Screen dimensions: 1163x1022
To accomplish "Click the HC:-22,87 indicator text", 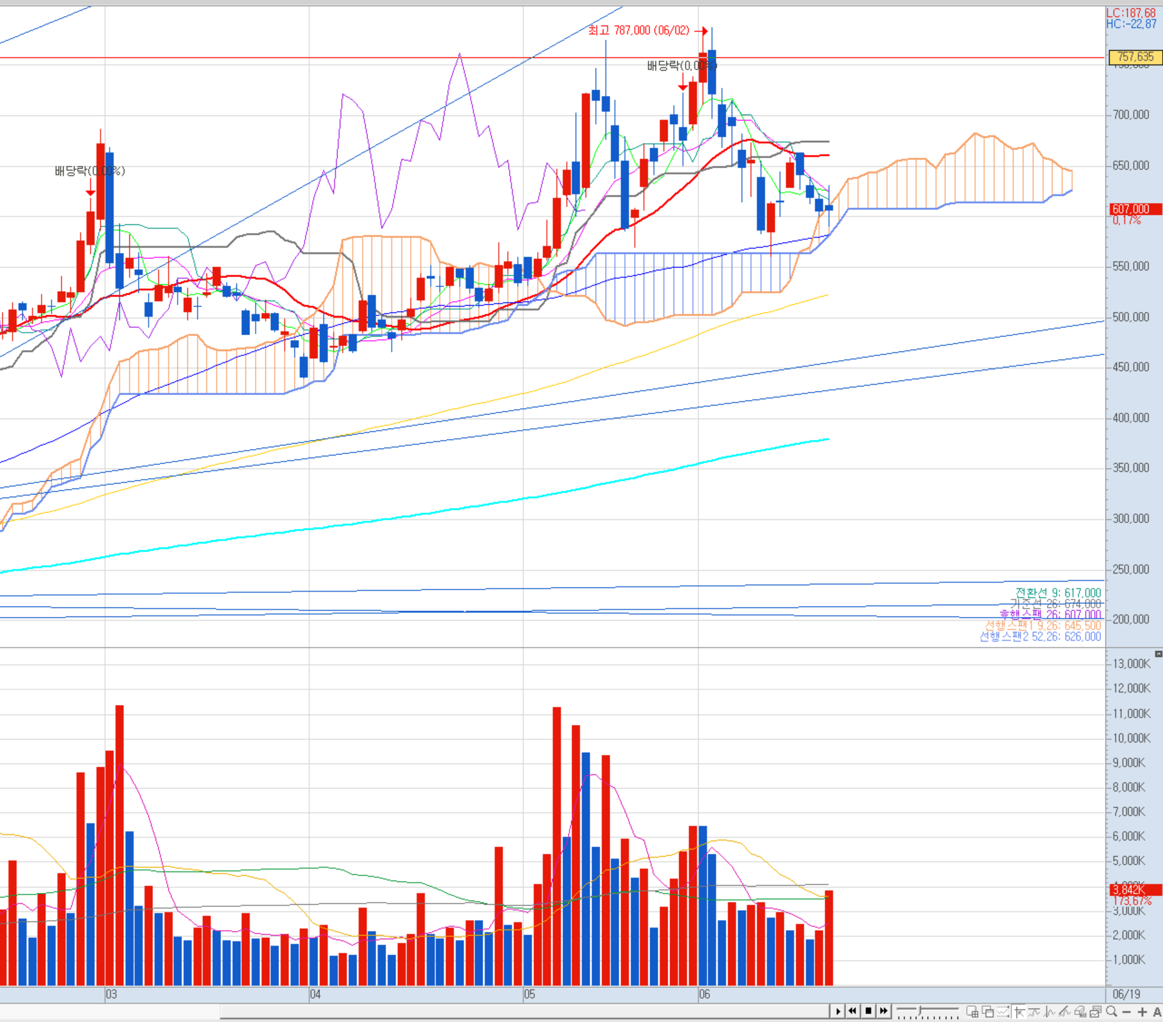I will pyautogui.click(x=1131, y=24).
